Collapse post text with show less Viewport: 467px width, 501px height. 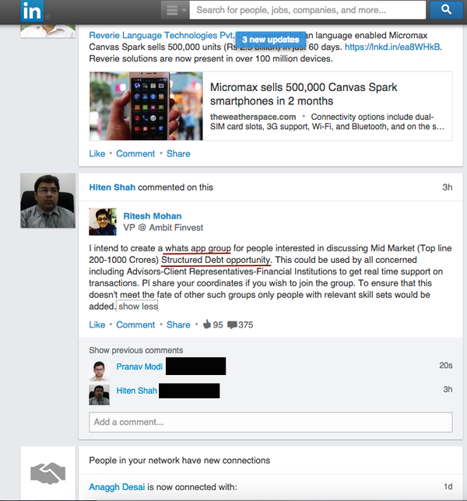[x=138, y=307]
